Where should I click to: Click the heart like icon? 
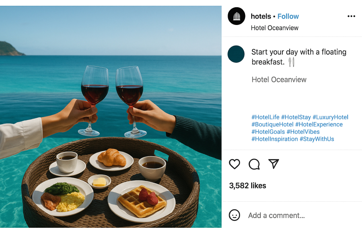235,164
